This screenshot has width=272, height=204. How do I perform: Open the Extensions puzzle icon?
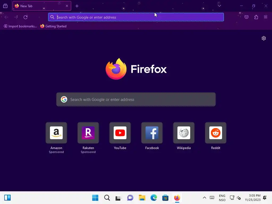[256, 17]
